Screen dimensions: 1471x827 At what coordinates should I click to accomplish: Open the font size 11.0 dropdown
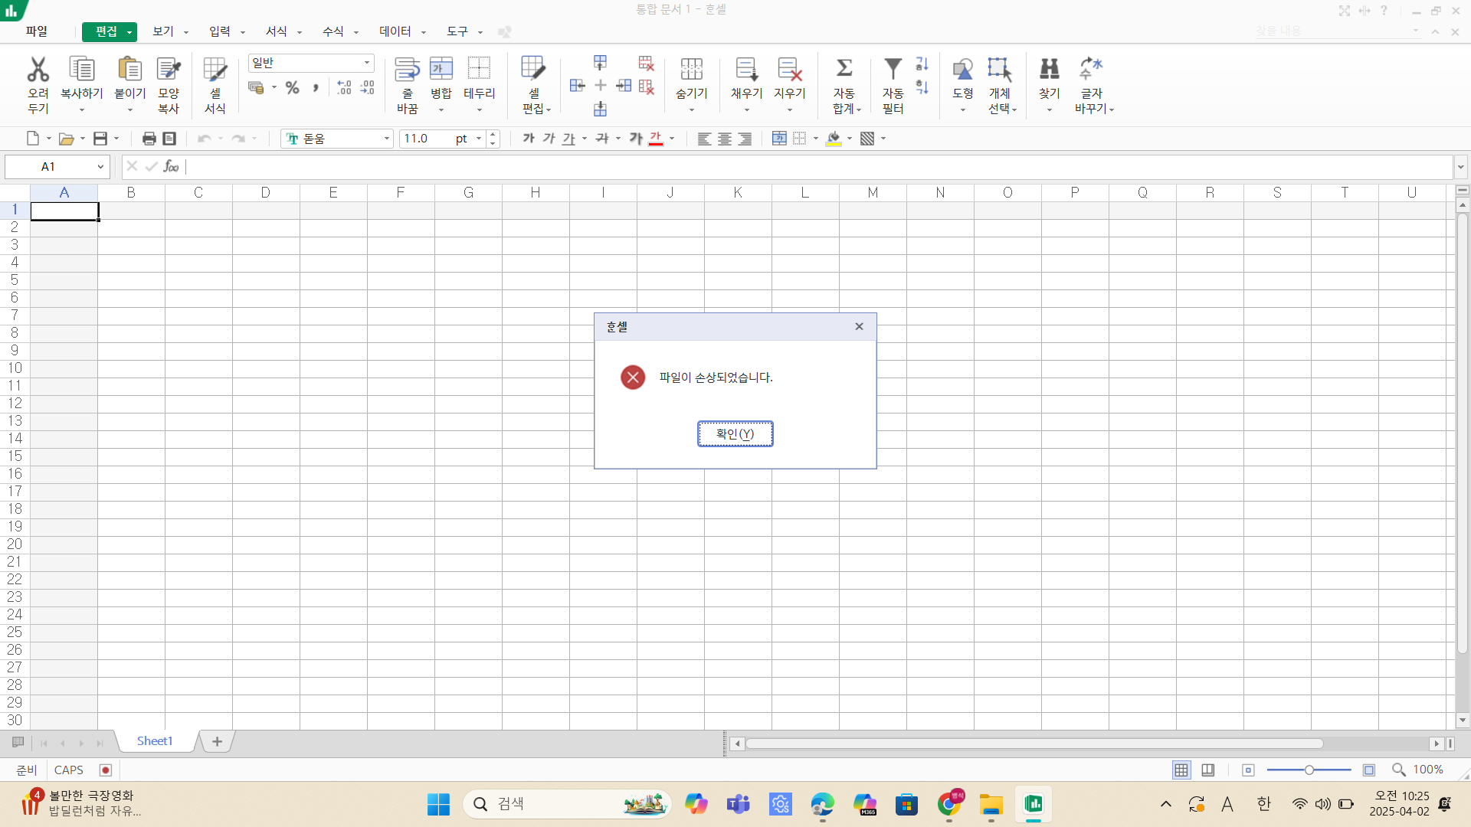(479, 139)
